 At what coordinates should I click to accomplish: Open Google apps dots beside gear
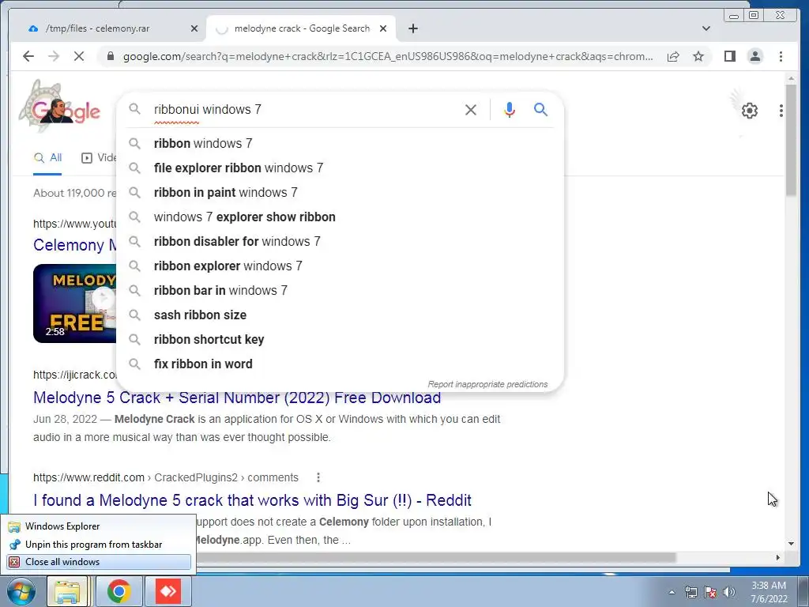pos(781,111)
